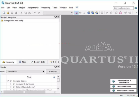Select the Compilation Hierarchy row
This screenshot has height=97, width=139.
30,21
